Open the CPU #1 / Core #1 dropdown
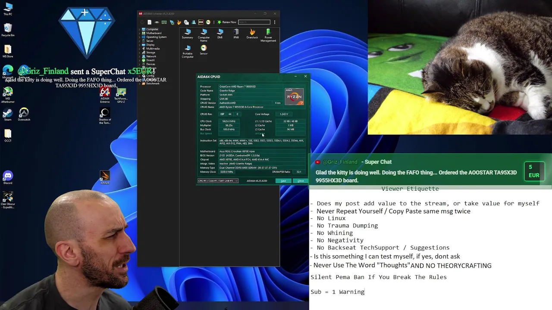 pyautogui.click(x=218, y=181)
